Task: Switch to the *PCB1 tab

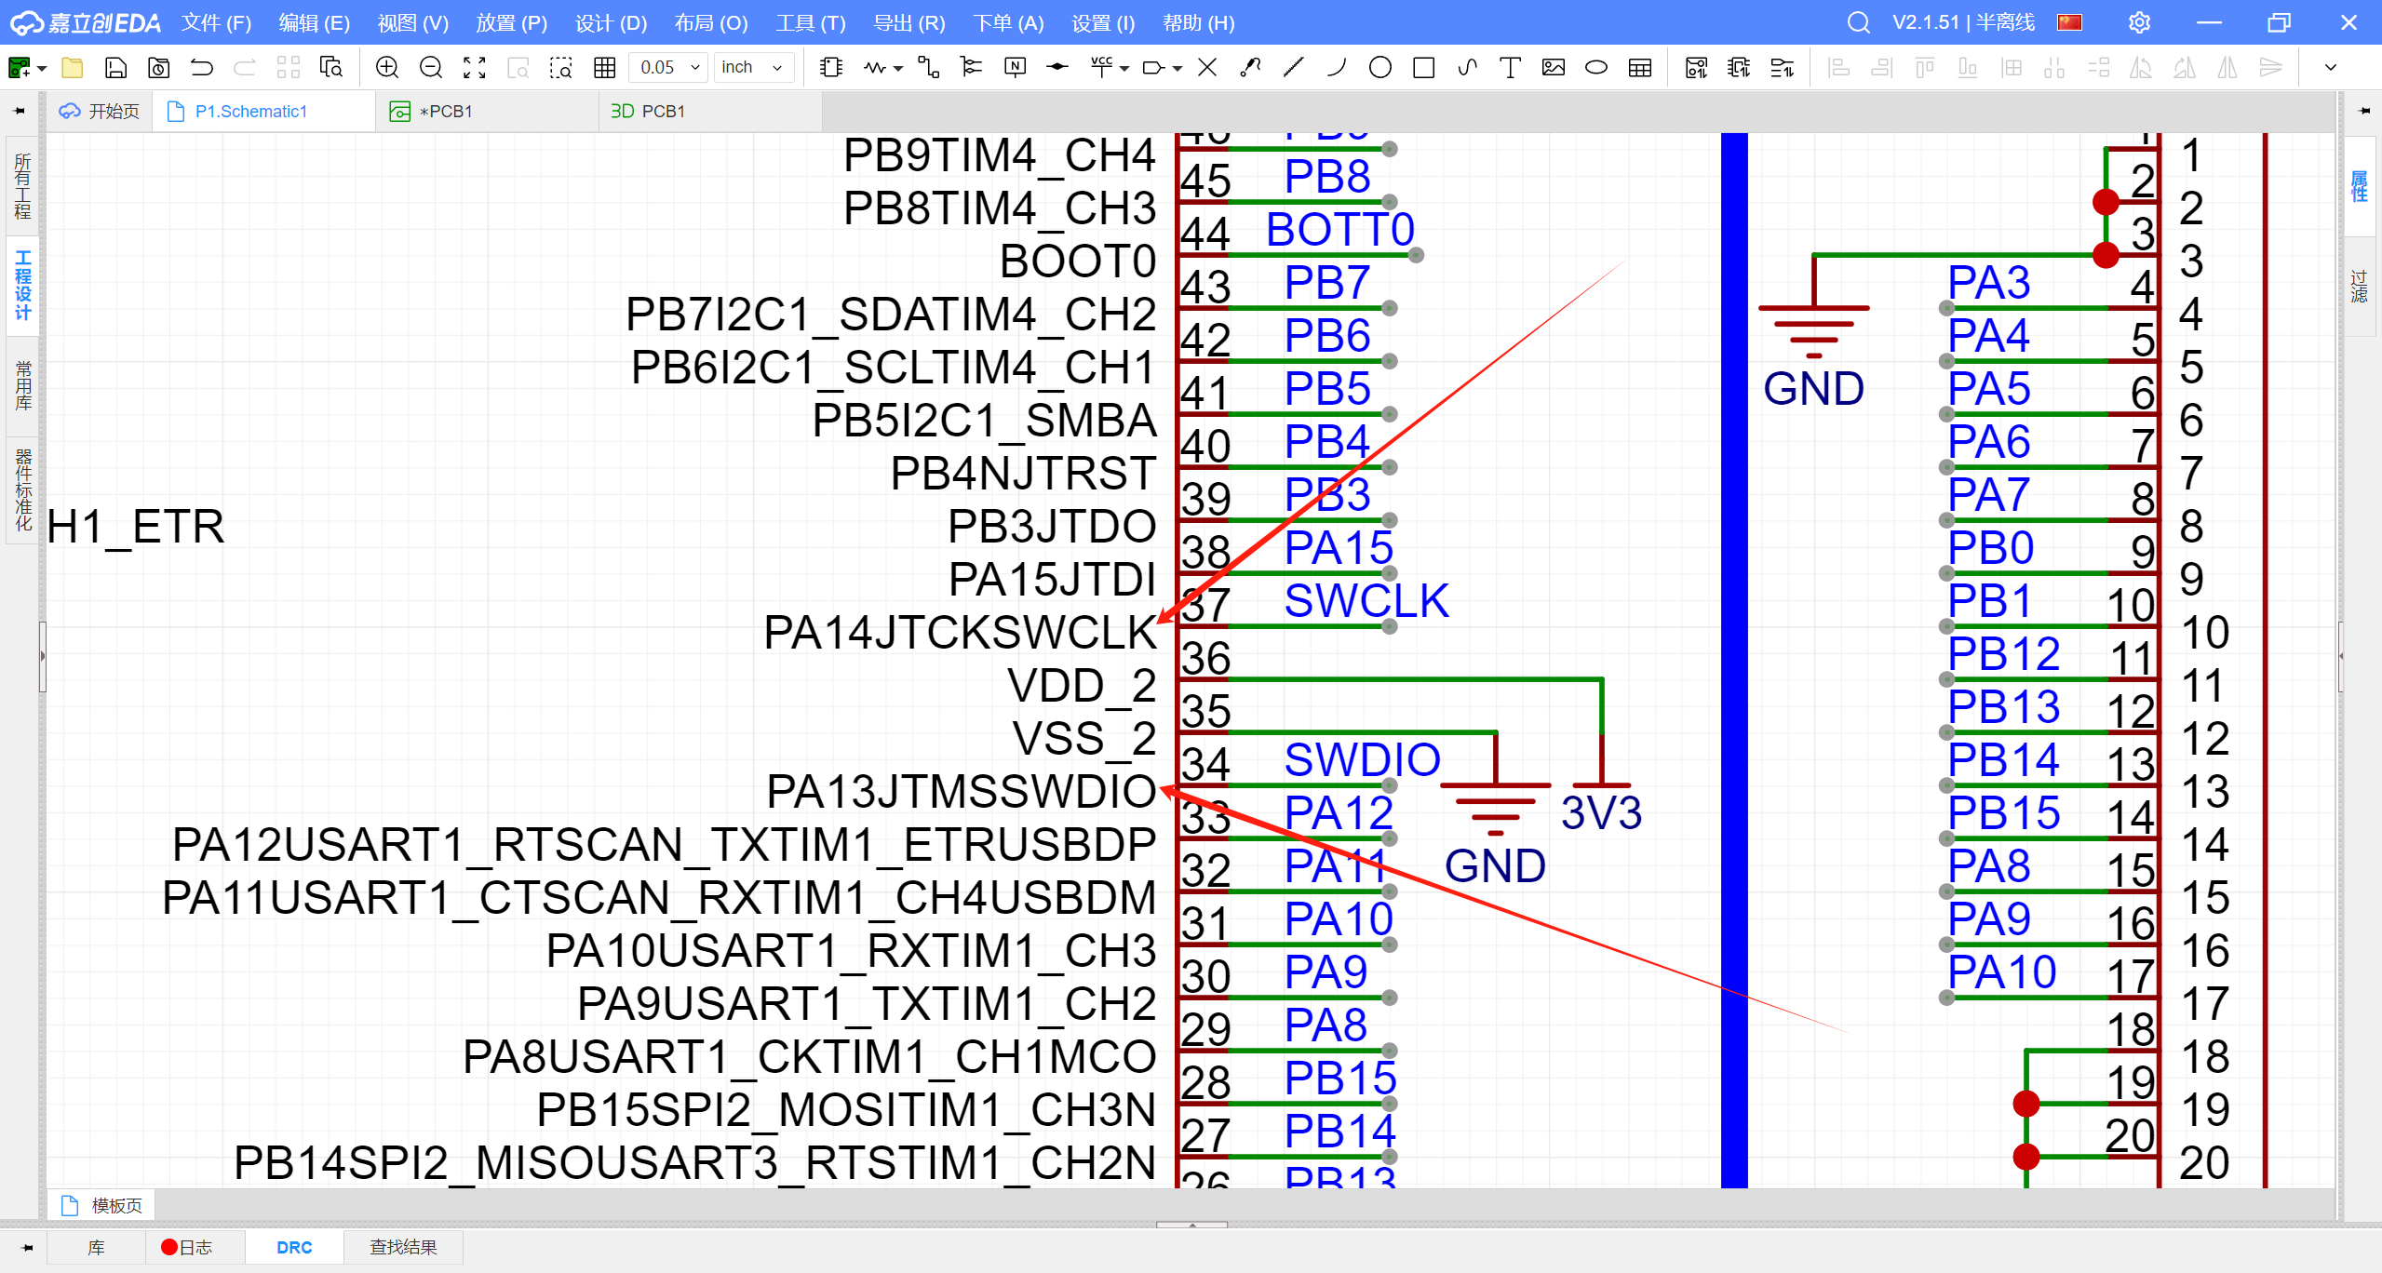Action: (445, 112)
